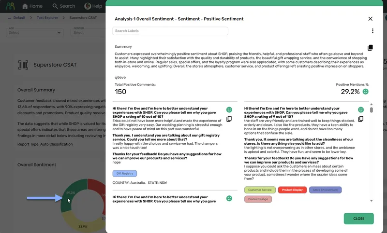This screenshot has width=387, height=233.
Task: Click the STATE: NSW text
Action: coord(157,182)
